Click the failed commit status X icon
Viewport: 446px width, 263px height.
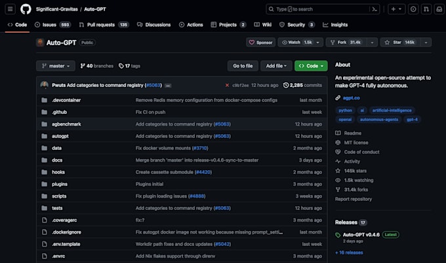[227, 85]
